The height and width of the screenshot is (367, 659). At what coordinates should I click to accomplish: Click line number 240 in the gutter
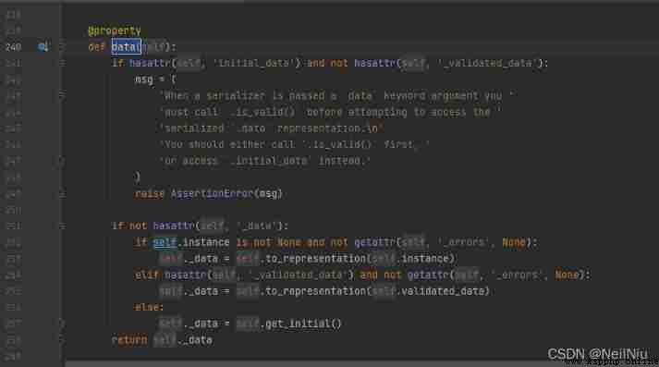(x=13, y=47)
